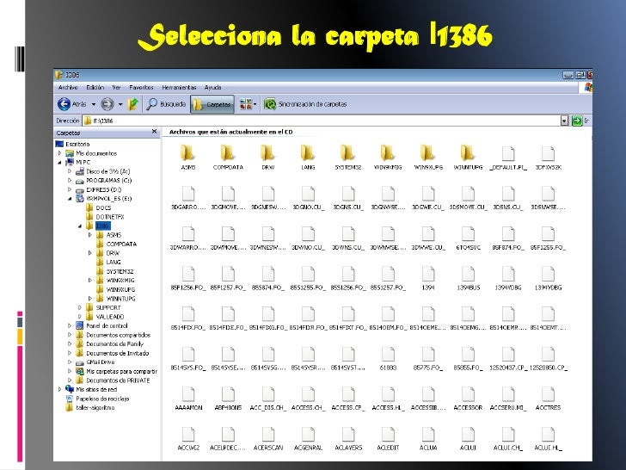
Task: Select the 1394BUS file icon
Action: [468, 274]
